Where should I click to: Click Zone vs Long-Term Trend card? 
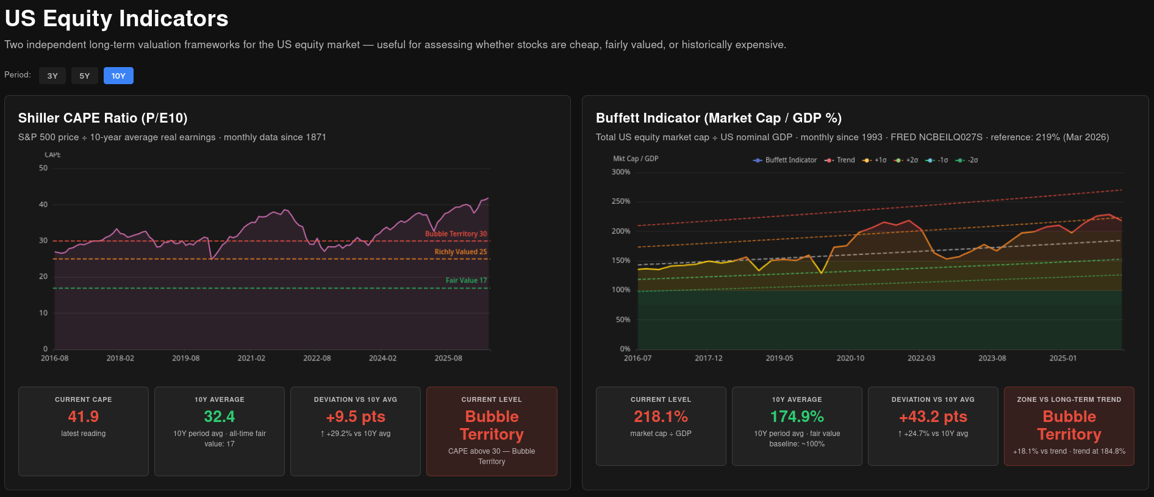point(1069,426)
